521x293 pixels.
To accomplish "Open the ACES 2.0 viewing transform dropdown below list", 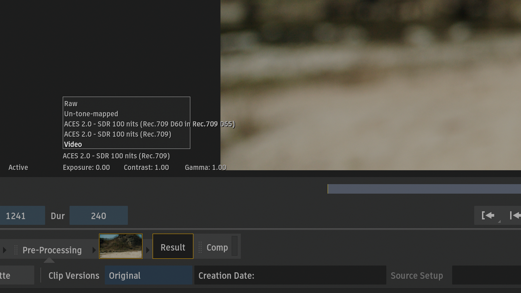I will click(x=116, y=156).
